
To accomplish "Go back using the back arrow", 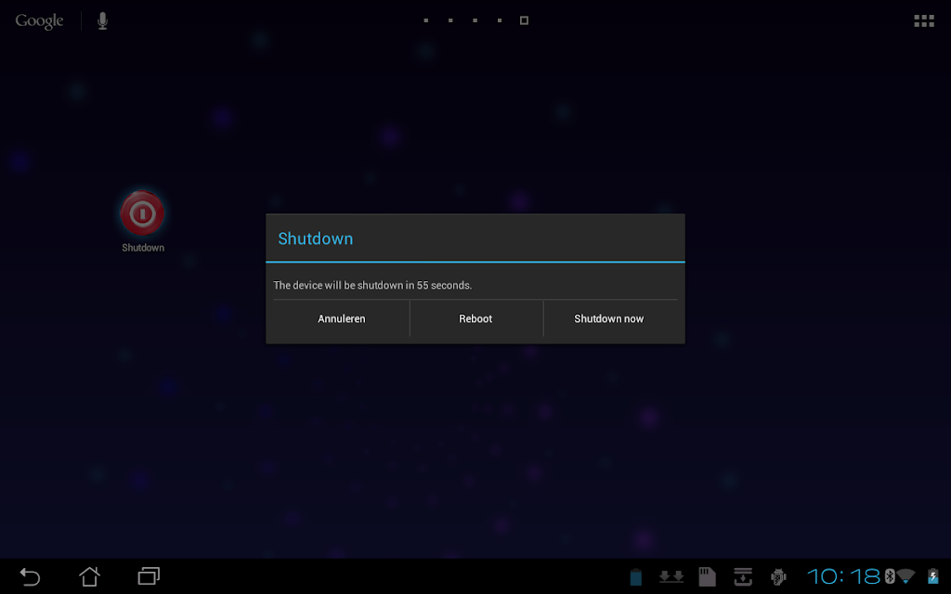I will [30, 576].
